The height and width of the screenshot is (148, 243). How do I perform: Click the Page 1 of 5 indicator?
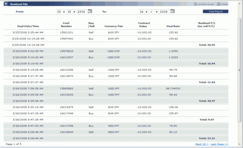point(14,144)
